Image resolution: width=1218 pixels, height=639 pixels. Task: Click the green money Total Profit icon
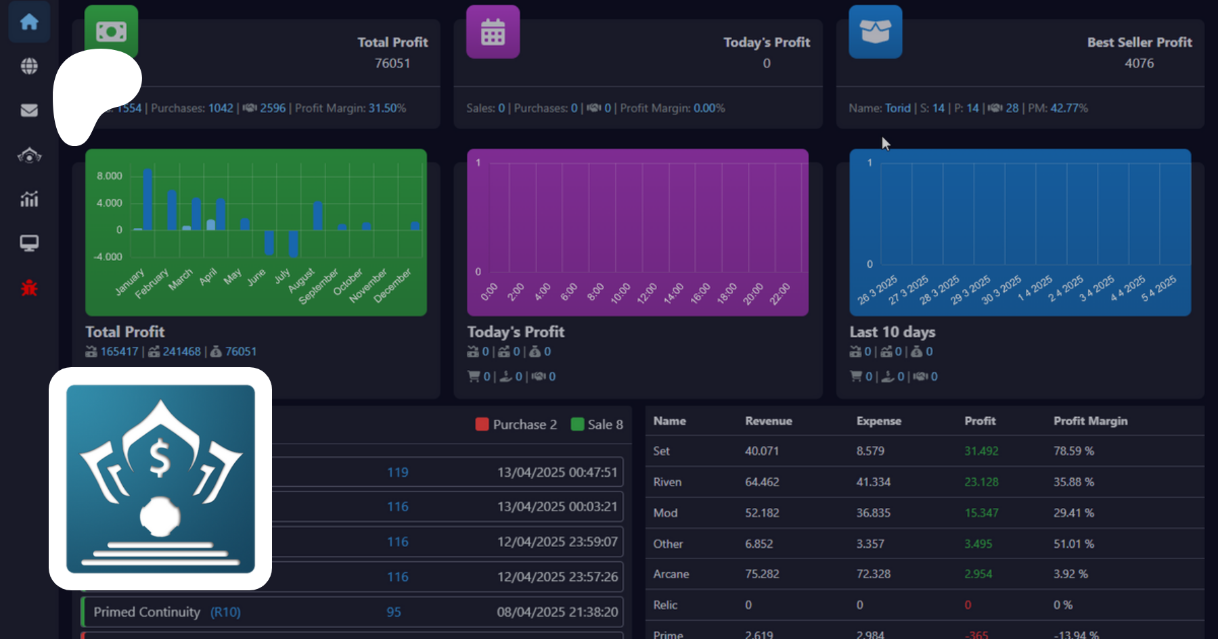[111, 31]
